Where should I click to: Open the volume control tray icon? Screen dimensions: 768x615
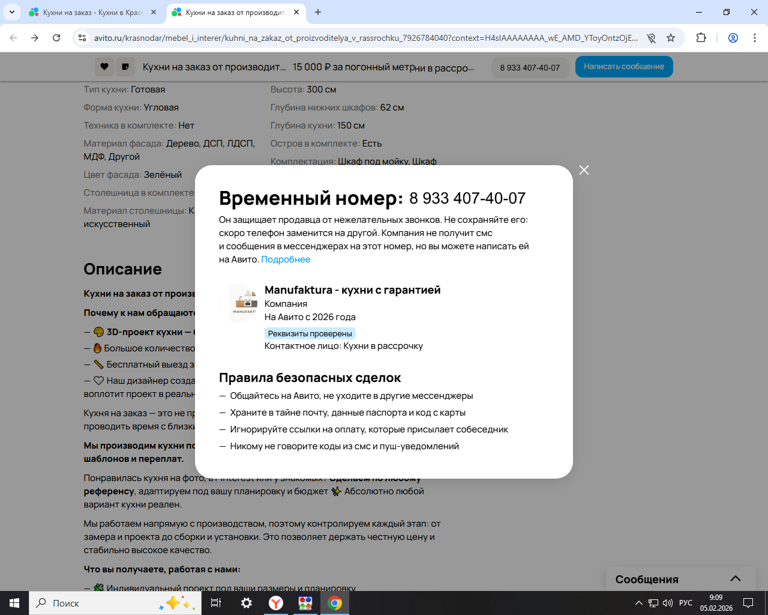668,603
